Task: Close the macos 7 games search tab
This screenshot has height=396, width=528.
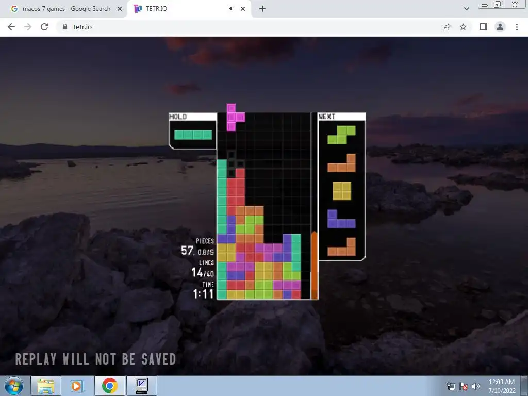Action: coord(120,9)
